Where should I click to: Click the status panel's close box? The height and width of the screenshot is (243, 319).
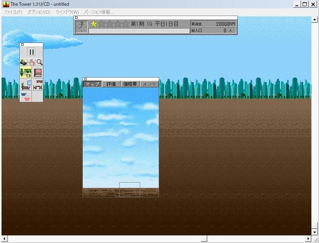[76, 17]
